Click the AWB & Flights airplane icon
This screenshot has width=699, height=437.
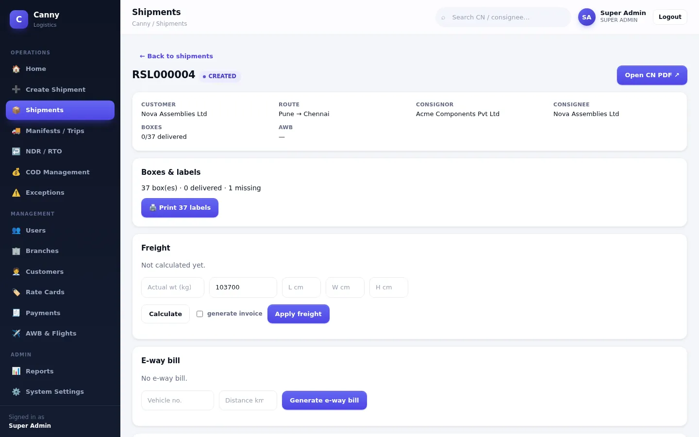(x=16, y=334)
